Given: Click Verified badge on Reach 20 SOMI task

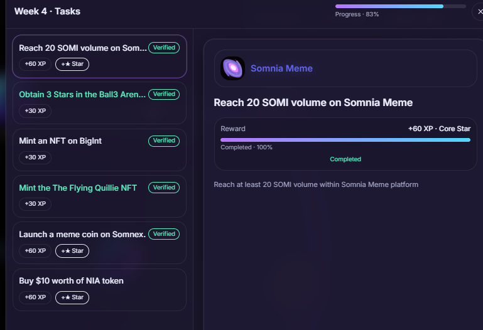Looking at the screenshot, I should tap(164, 48).
